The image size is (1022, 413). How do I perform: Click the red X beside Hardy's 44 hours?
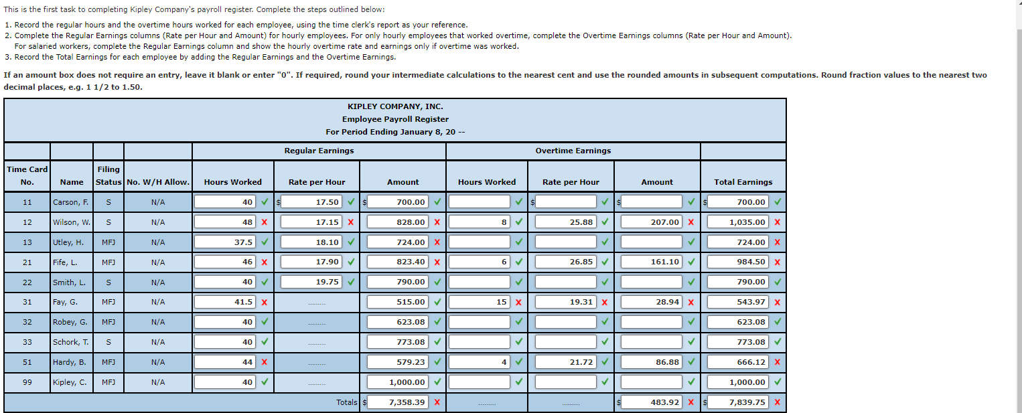coord(265,362)
